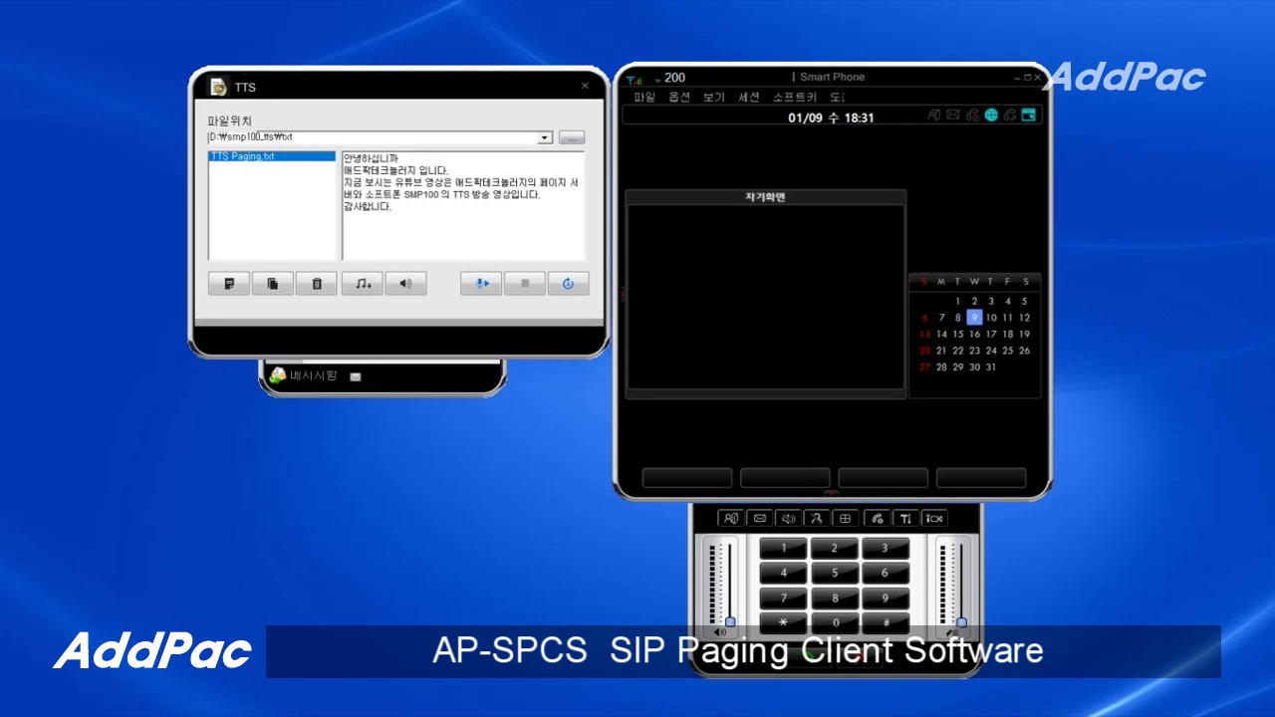Click the third soft key button
This screenshot has height=717, width=1275.
pos(884,478)
